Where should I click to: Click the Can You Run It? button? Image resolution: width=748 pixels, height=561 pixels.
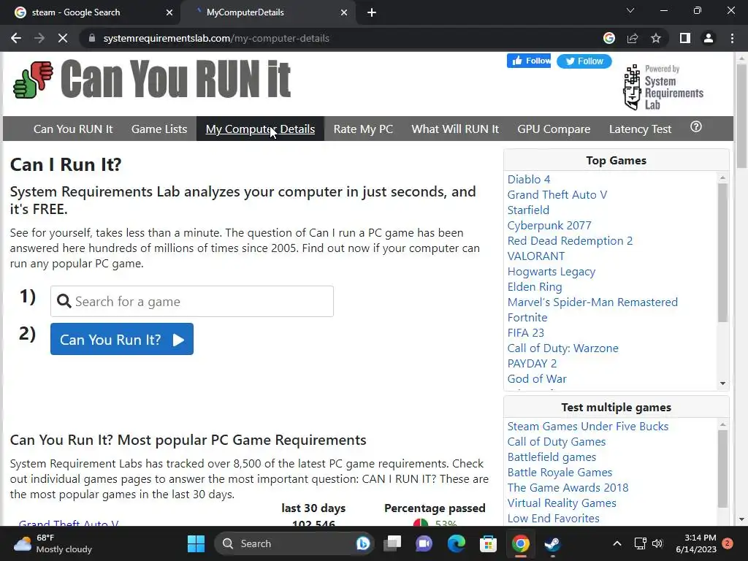122,339
